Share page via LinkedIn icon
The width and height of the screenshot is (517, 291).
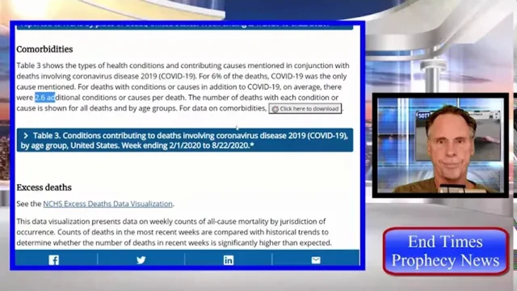pyautogui.click(x=228, y=260)
